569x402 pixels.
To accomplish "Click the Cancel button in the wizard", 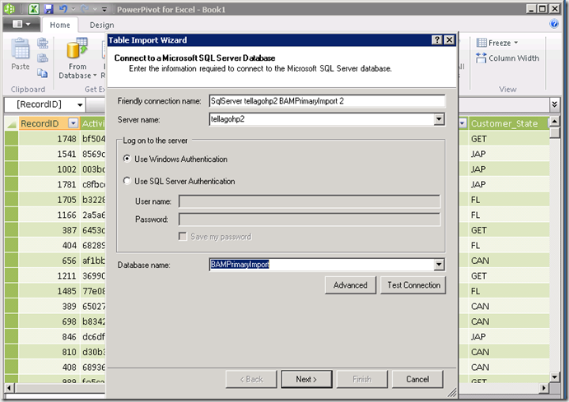I will pos(417,379).
